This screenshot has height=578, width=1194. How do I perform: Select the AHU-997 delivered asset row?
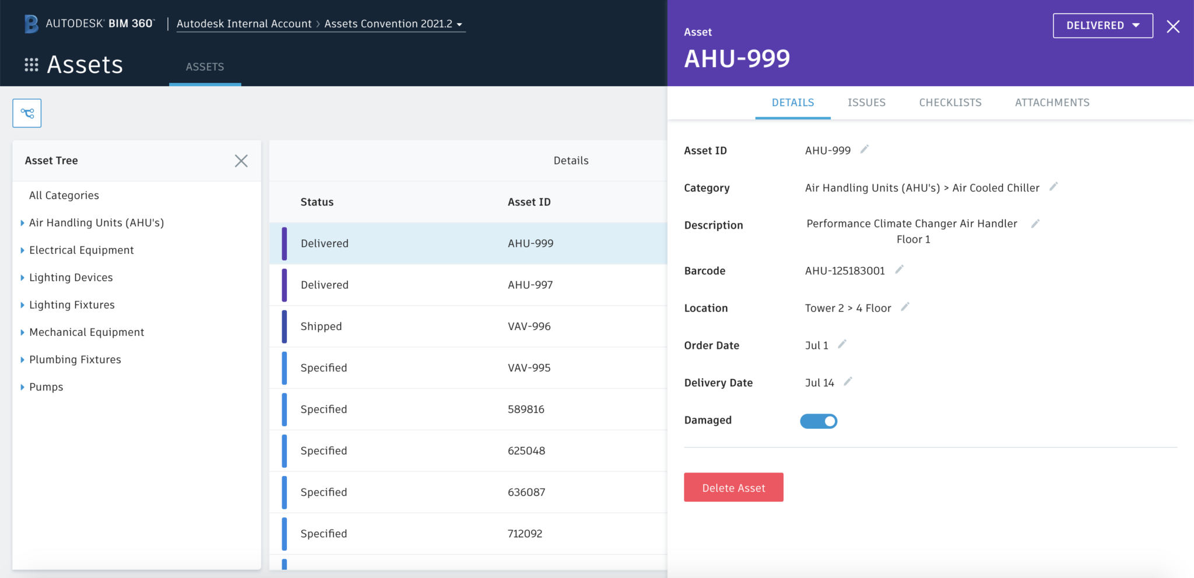(466, 285)
